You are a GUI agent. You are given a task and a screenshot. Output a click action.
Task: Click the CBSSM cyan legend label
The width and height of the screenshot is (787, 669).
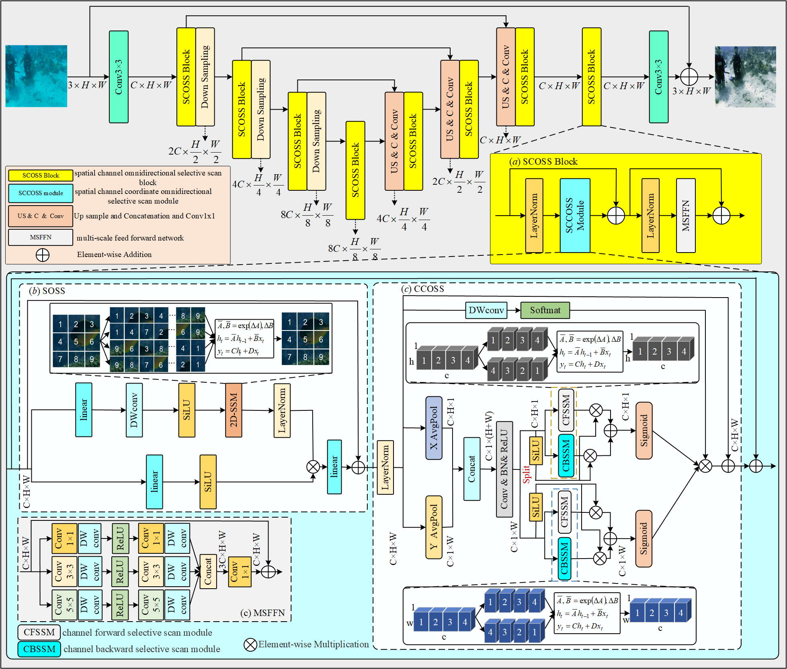[x=39, y=649]
